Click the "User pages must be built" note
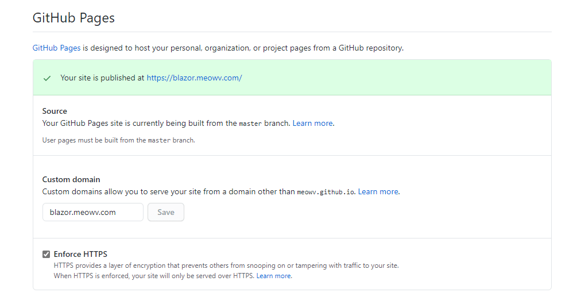 pyautogui.click(x=94, y=140)
